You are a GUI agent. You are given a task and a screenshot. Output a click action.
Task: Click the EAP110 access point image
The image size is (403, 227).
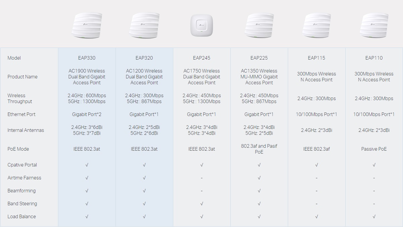[374, 25]
